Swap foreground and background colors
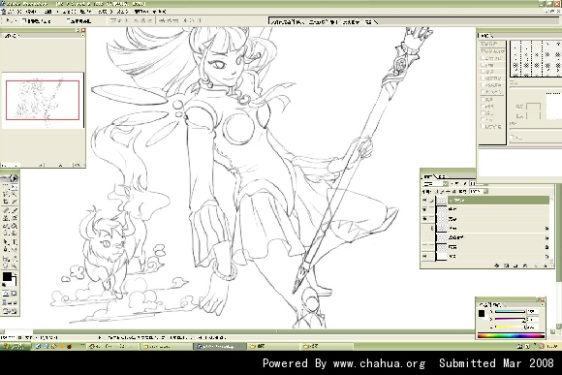The height and width of the screenshot is (375, 562). pos(15,273)
